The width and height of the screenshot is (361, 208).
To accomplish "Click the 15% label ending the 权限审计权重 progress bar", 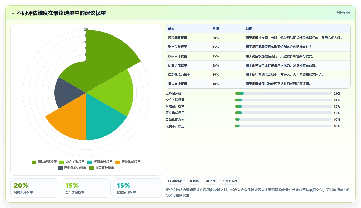I will tap(337, 106).
